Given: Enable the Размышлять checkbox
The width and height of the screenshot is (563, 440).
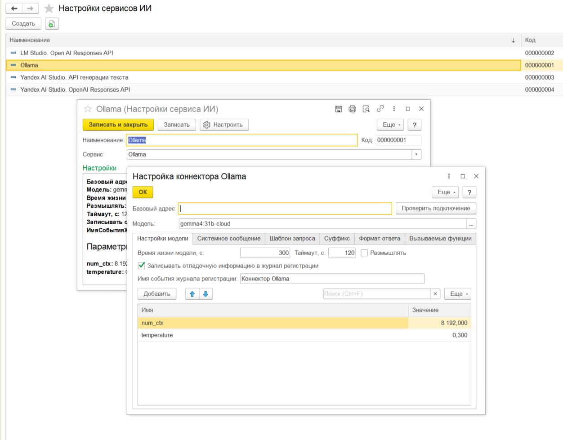Looking at the screenshot, I should tap(364, 253).
